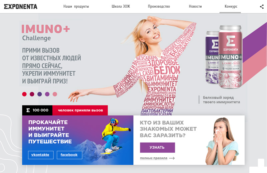Viewport: 267px width, 173px height.
Task: Open the полные правила link
Action: click(x=154, y=158)
